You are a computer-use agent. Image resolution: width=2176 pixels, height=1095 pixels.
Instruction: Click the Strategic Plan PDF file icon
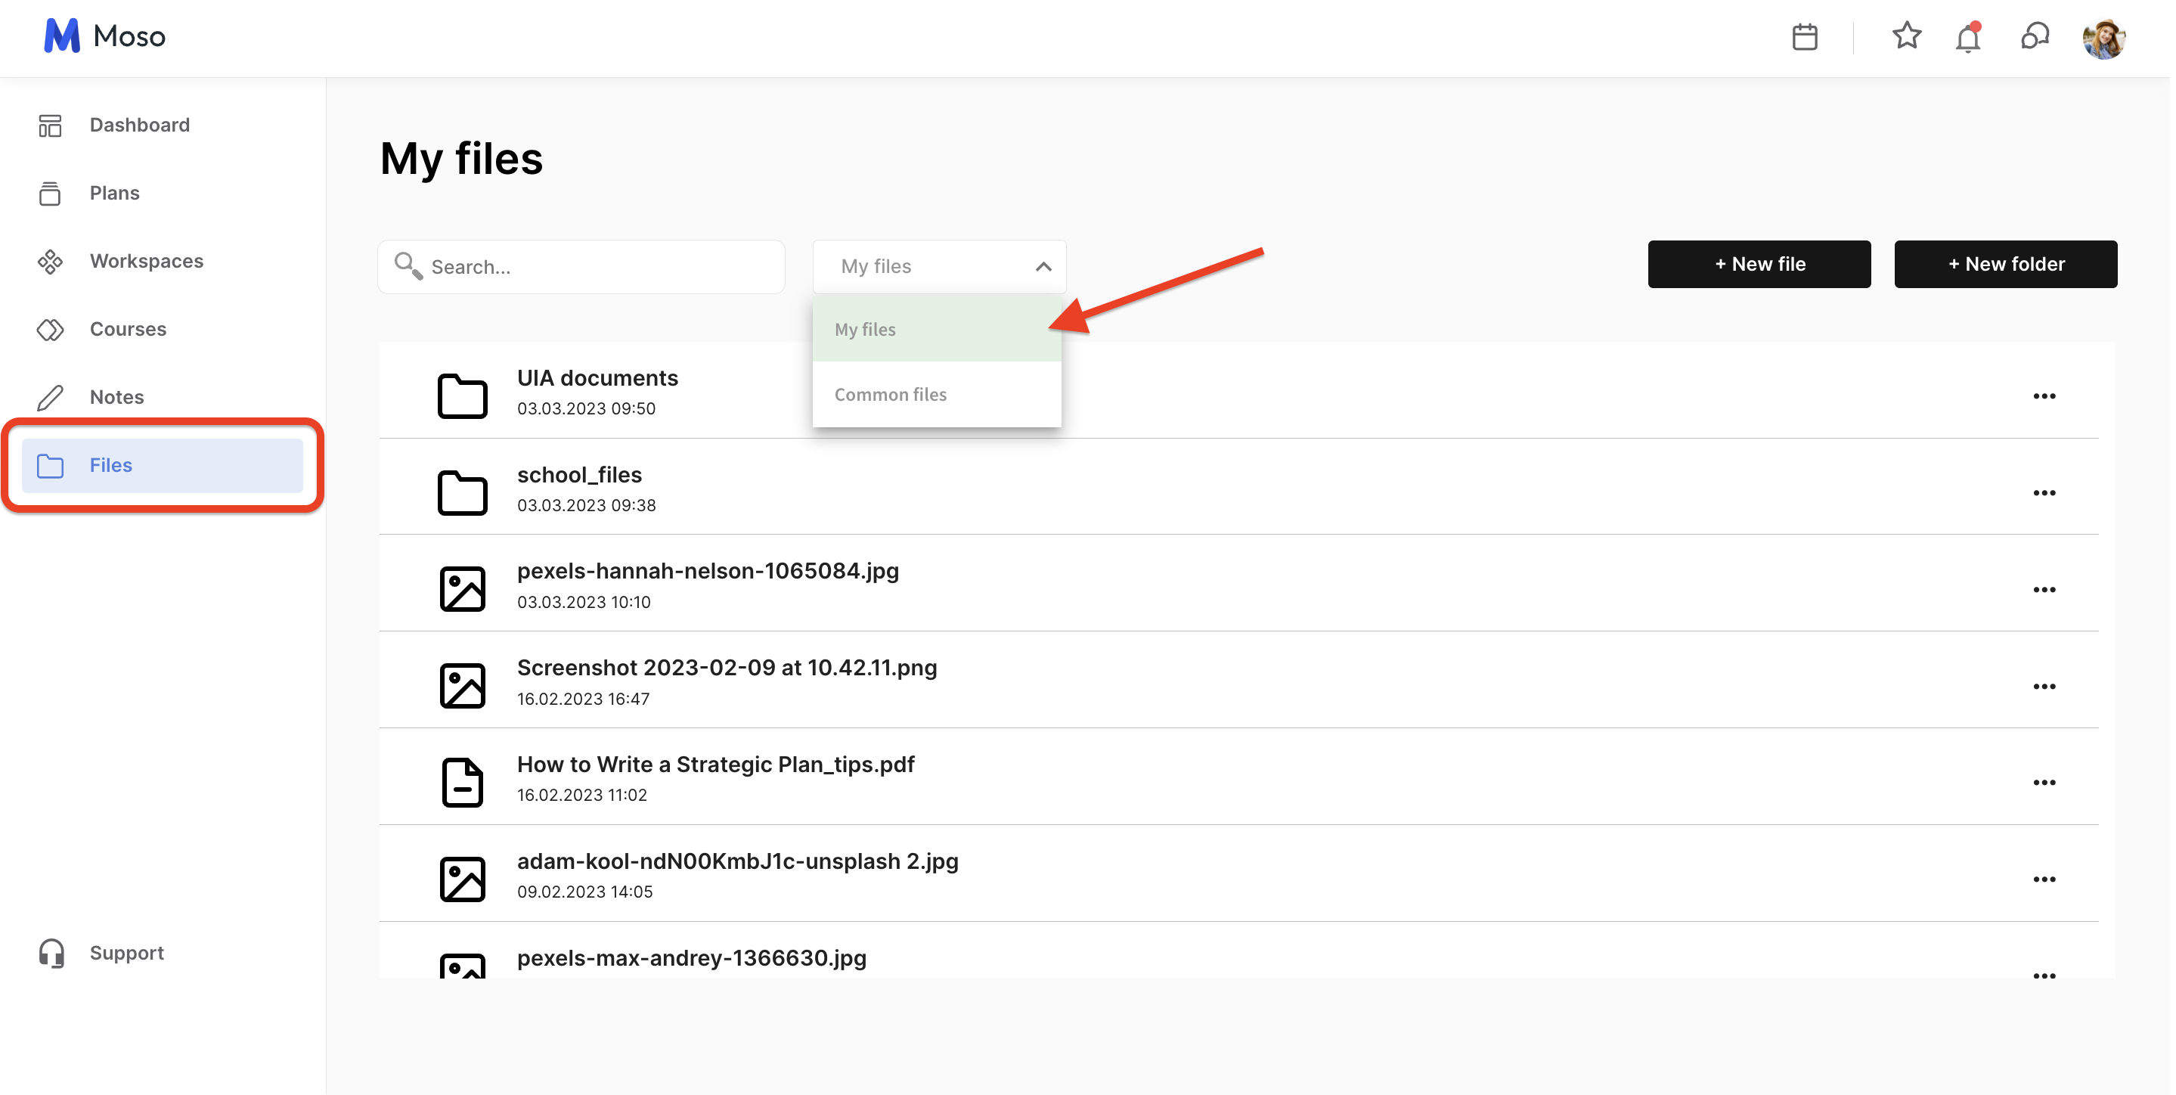[462, 781]
